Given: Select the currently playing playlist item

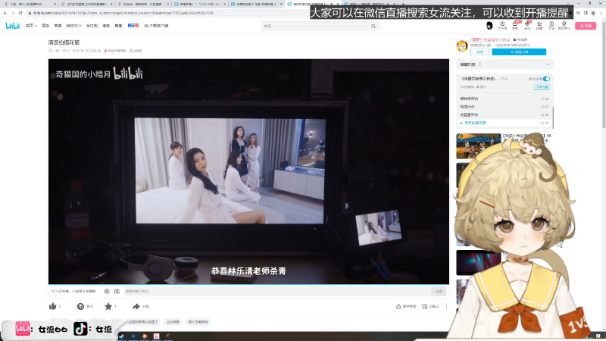Looking at the screenshot, I should [x=504, y=123].
